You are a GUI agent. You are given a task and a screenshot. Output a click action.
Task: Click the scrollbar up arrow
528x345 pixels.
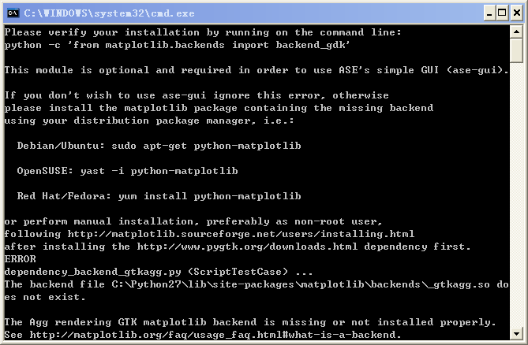coord(516,32)
